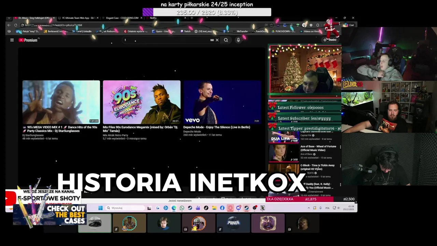Click the Depeche Mode channel name
This screenshot has width=437, height=246.
(x=192, y=131)
